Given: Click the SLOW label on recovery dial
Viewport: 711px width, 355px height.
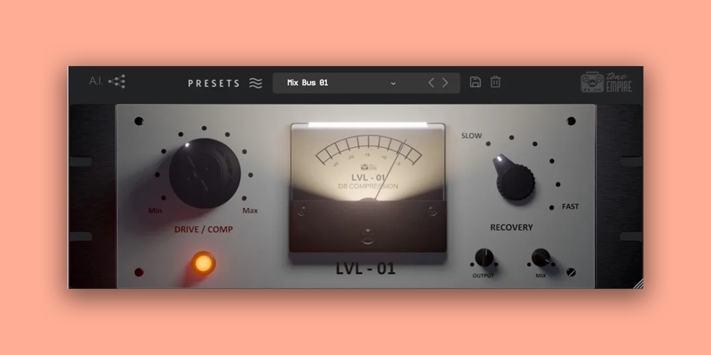Looking at the screenshot, I should click(x=471, y=136).
